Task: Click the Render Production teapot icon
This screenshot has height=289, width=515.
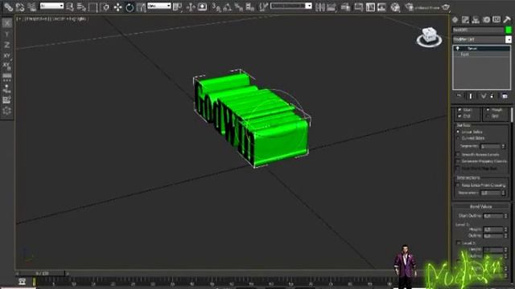Action: point(445,7)
